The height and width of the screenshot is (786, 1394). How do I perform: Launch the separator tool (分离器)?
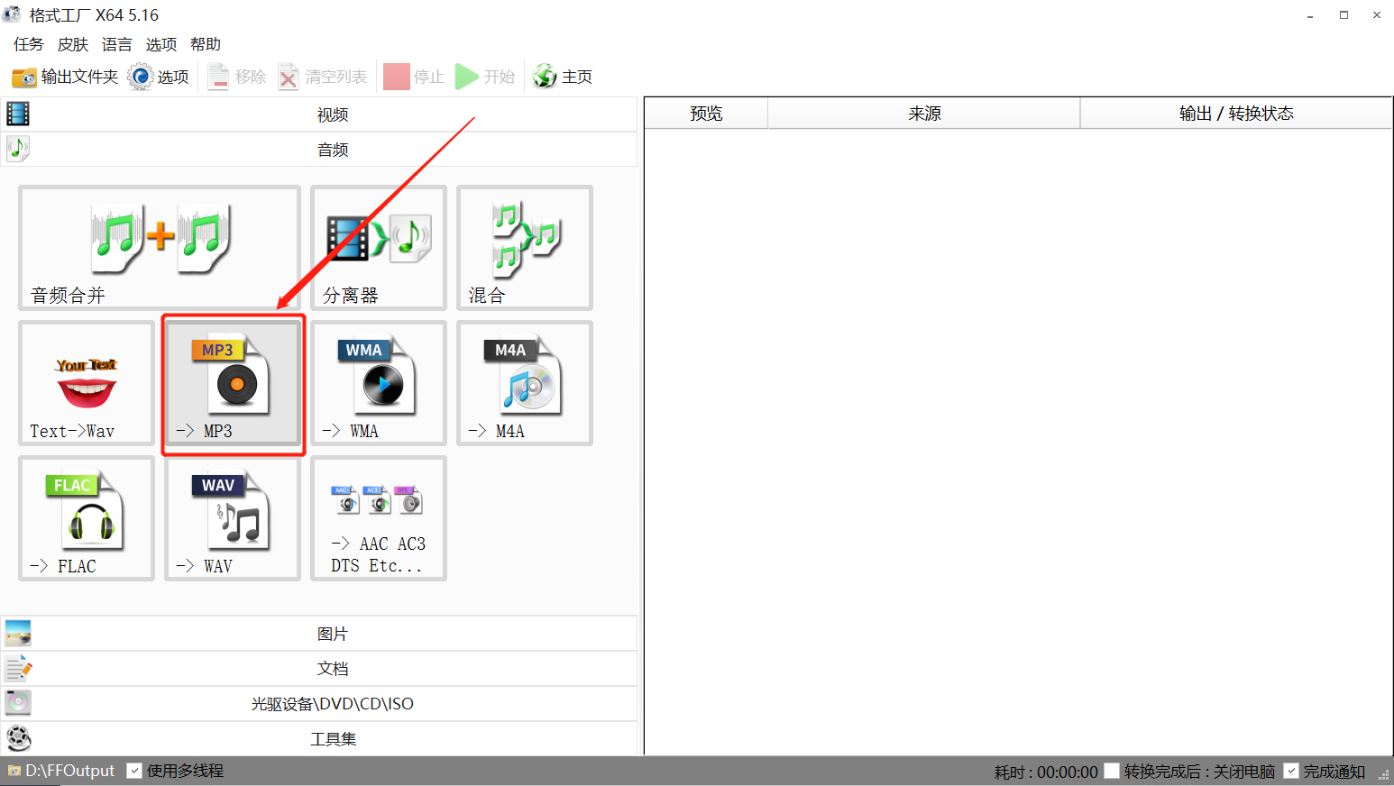coord(379,248)
